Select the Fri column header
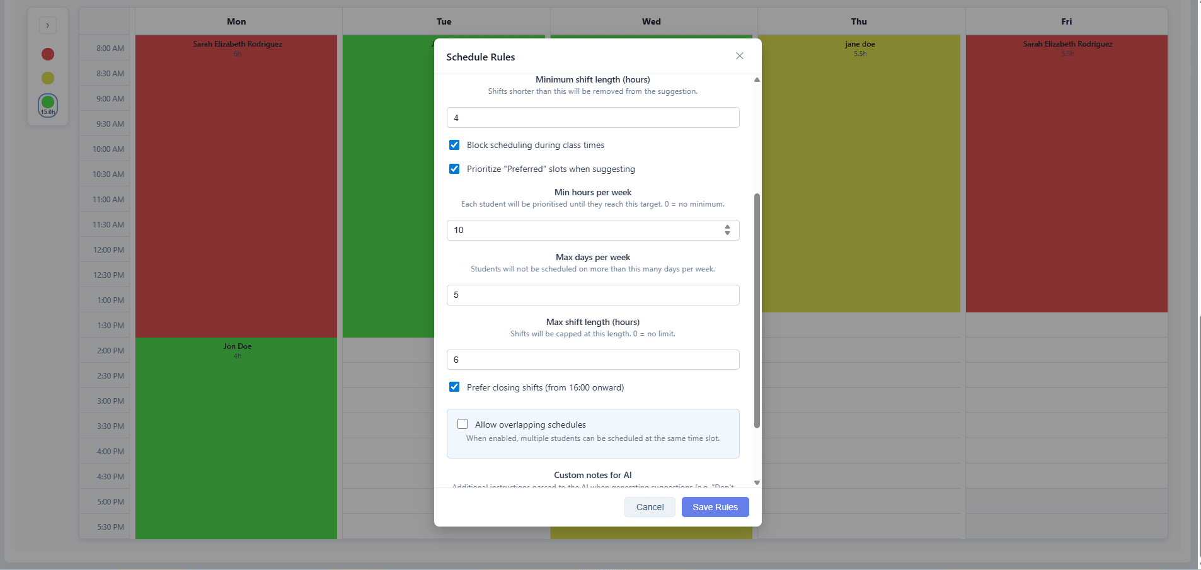 tap(1066, 21)
